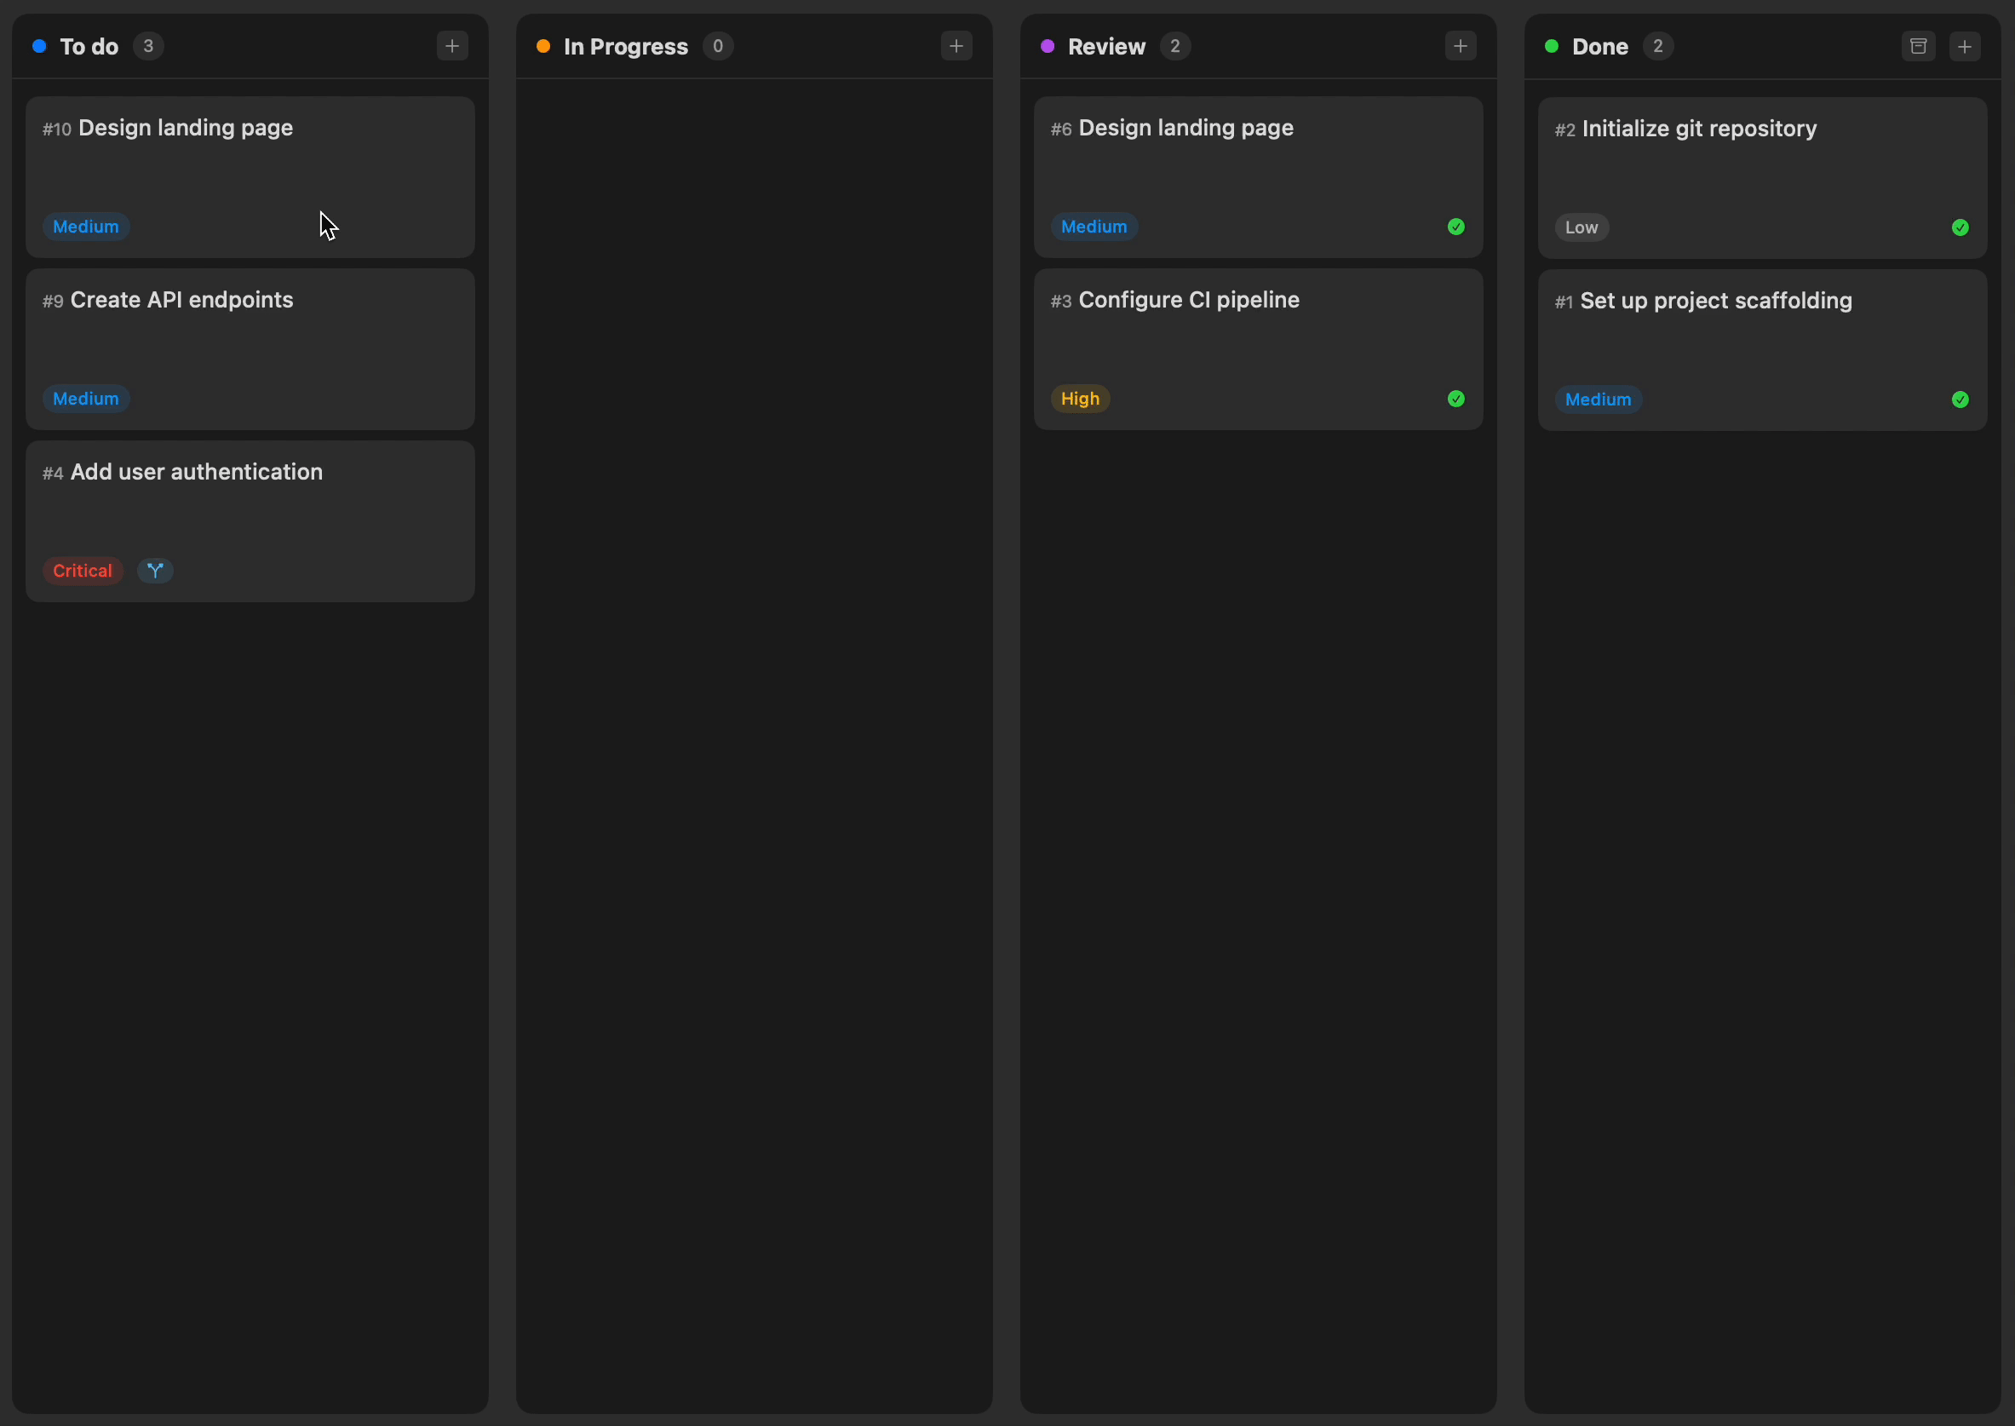Click the #6 card number
This screenshot has width=2015, height=1426.
(x=1061, y=129)
